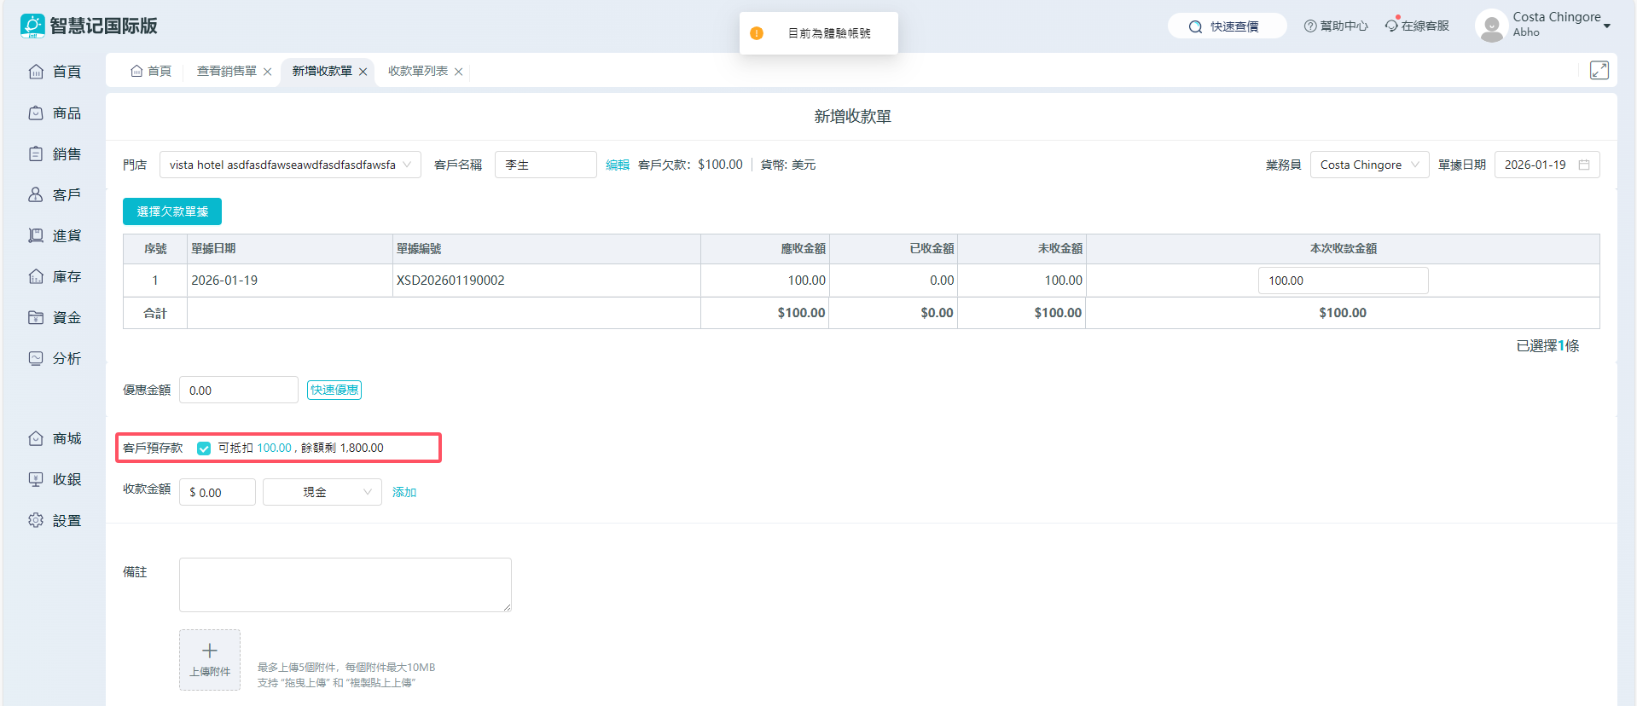Click the 備註 remarks text area

(345, 585)
